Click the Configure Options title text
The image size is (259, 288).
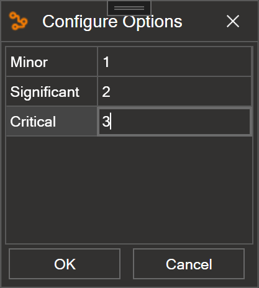(x=112, y=22)
